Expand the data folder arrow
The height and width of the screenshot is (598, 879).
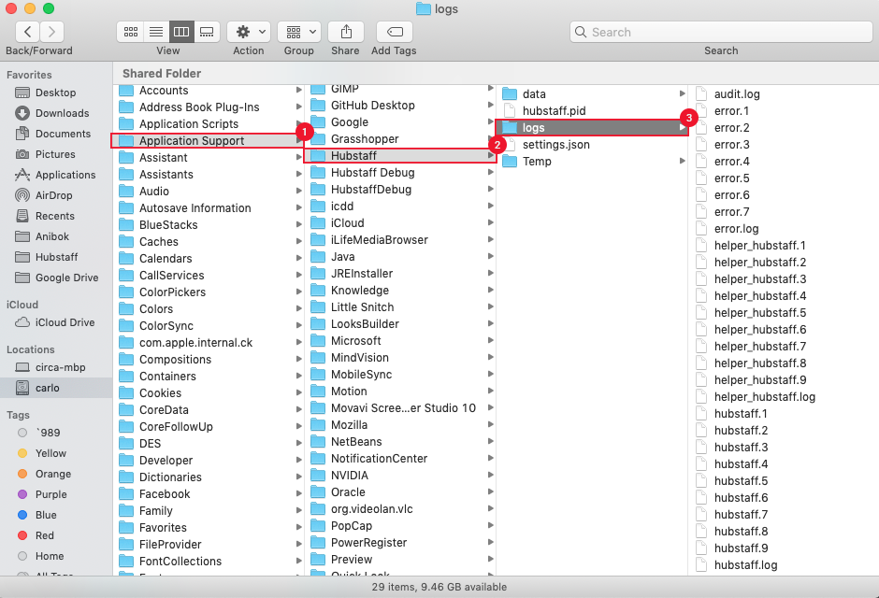682,93
